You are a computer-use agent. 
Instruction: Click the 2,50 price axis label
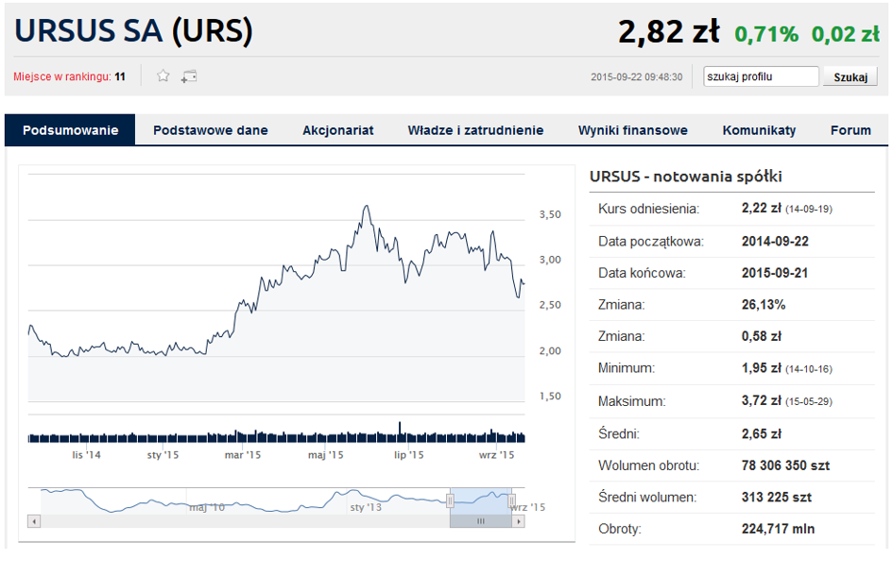(550, 305)
